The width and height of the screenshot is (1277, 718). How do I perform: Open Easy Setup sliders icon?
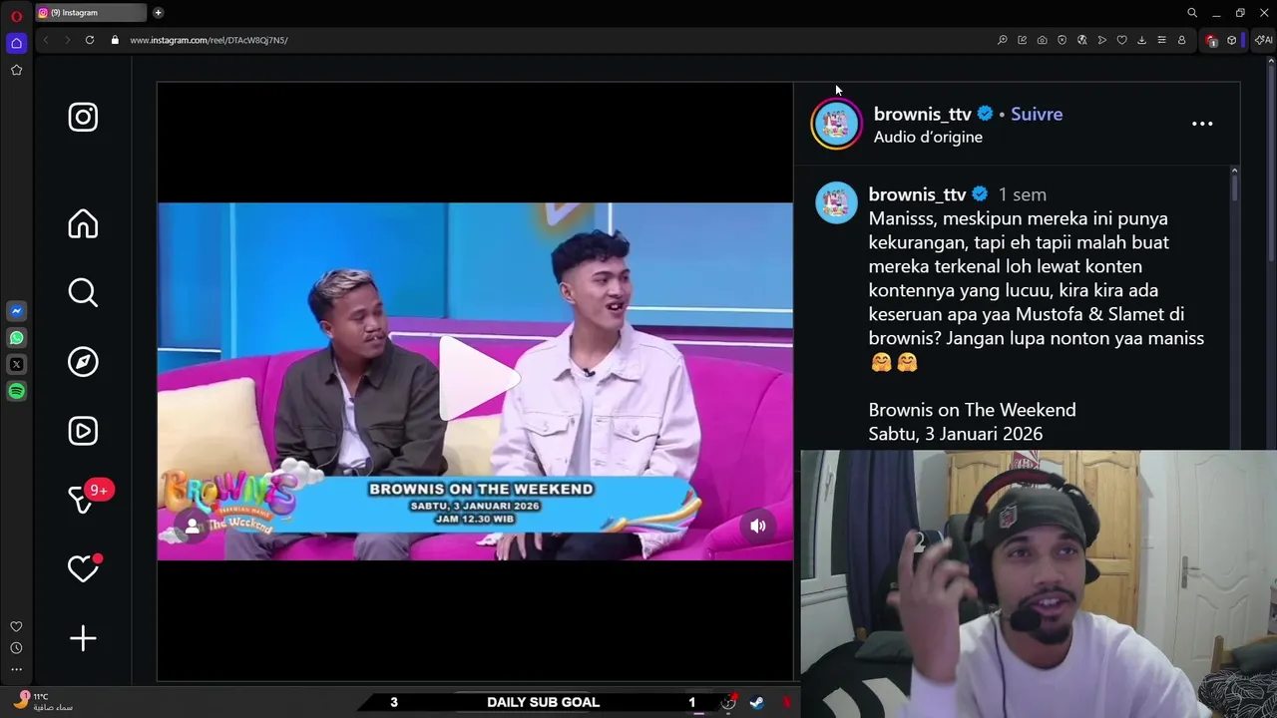coord(1162,40)
